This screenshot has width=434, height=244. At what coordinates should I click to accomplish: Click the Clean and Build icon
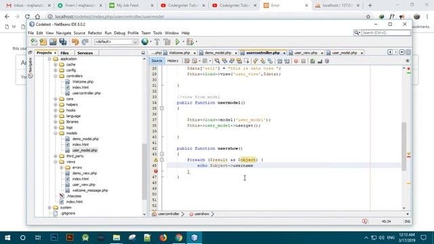(167, 42)
